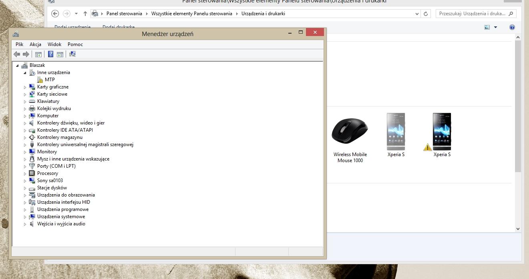Viewport: 529px width, 279px height.
Task: Click the Mysz i inne urządzenia wskazujące icon
Action: [32, 159]
